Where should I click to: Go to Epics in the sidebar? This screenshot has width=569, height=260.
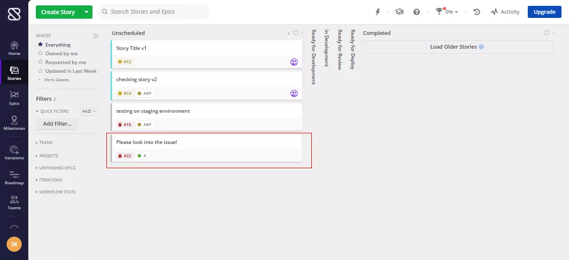(x=14, y=98)
